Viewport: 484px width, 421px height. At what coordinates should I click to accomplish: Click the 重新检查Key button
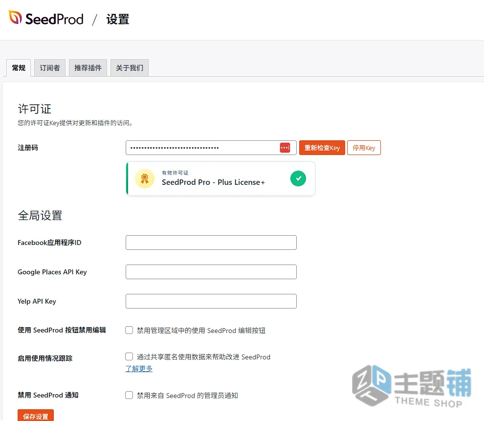tap(322, 148)
